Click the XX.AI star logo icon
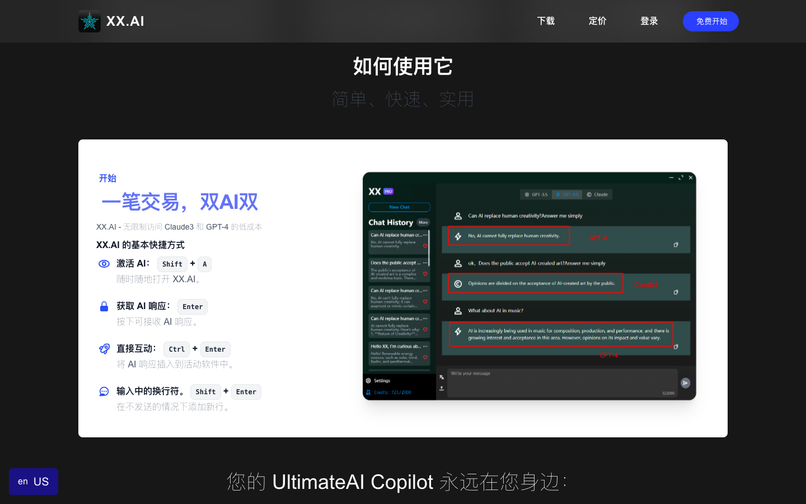806x504 pixels. tap(90, 21)
